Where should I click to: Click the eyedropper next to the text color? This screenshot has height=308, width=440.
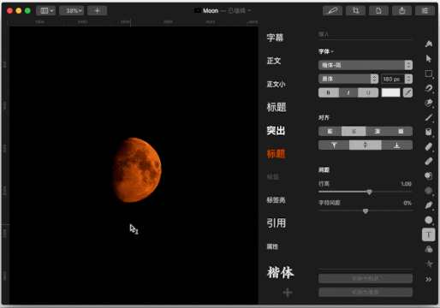(x=407, y=92)
